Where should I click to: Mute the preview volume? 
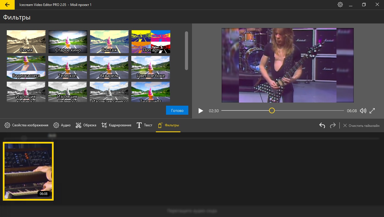(363, 111)
